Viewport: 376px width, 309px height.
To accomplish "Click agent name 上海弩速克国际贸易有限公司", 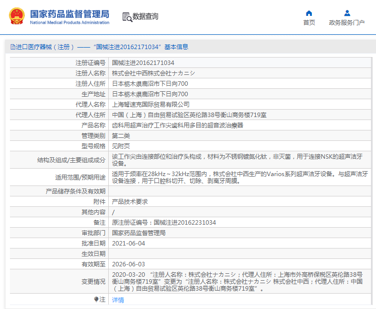I will tap(151, 105).
